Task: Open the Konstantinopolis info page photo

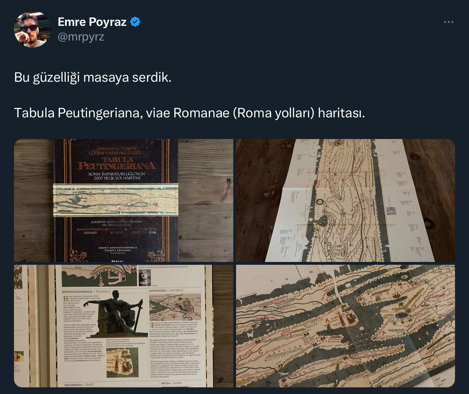Action: click(x=123, y=326)
